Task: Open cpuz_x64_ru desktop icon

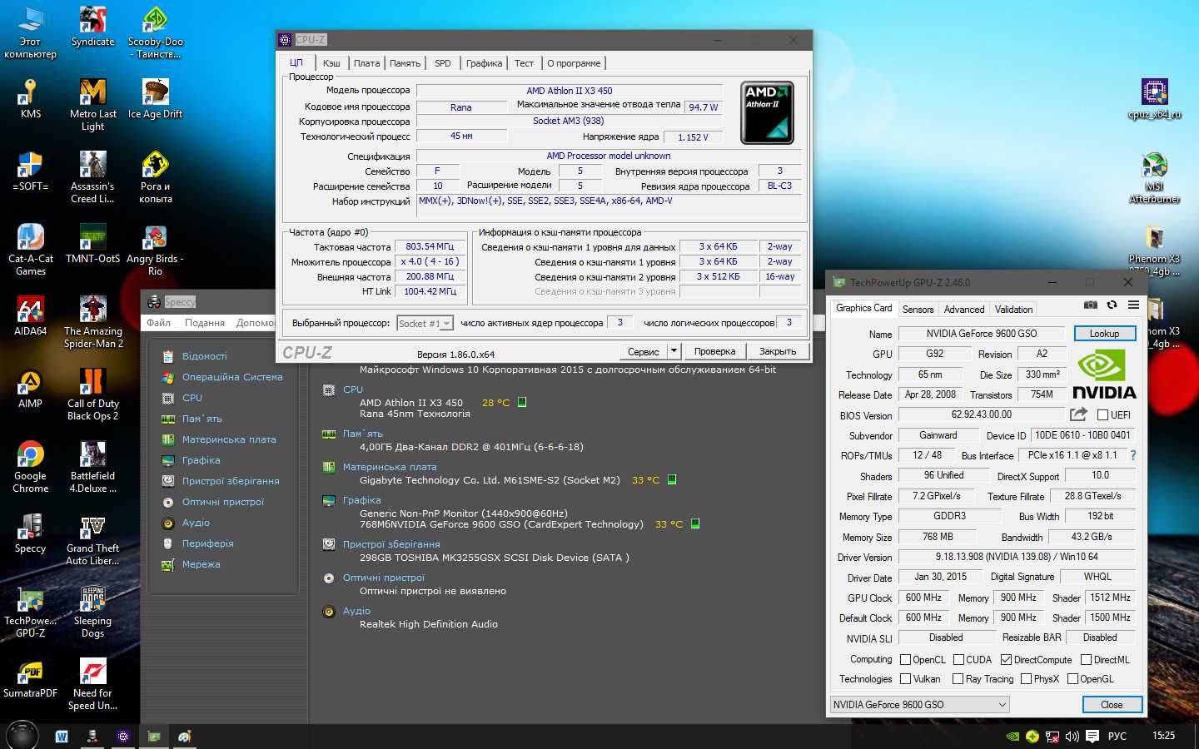Action: (x=1154, y=99)
